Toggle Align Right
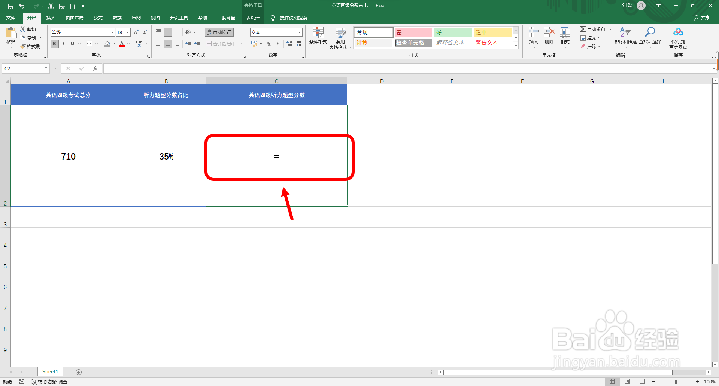Screen dimensions: 719x386 click(177, 44)
